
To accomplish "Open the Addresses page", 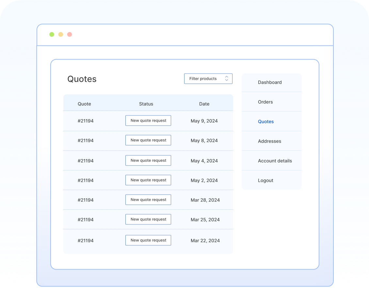I will point(269,141).
